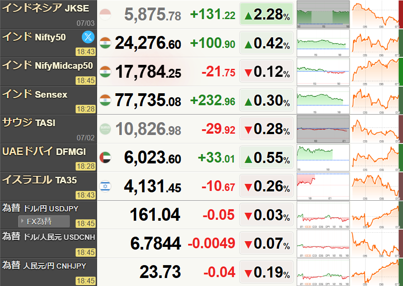Open the FX為替 expander button
The height and width of the screenshot is (286, 403).
pyautogui.click(x=44, y=221)
